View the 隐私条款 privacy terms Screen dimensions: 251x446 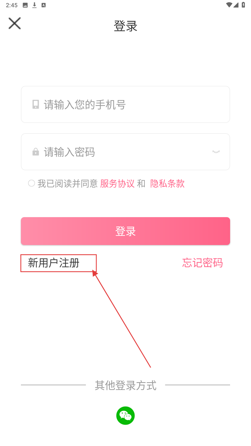pyautogui.click(x=167, y=183)
